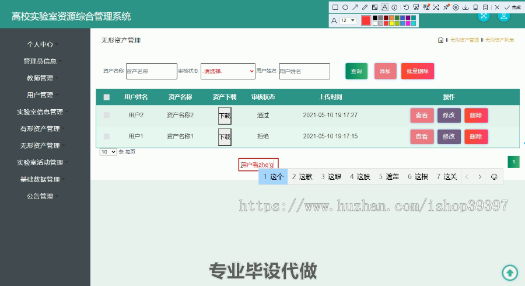Click the translate icon in screenshot toolbar
525x286 pixels.
(x=426, y=7)
